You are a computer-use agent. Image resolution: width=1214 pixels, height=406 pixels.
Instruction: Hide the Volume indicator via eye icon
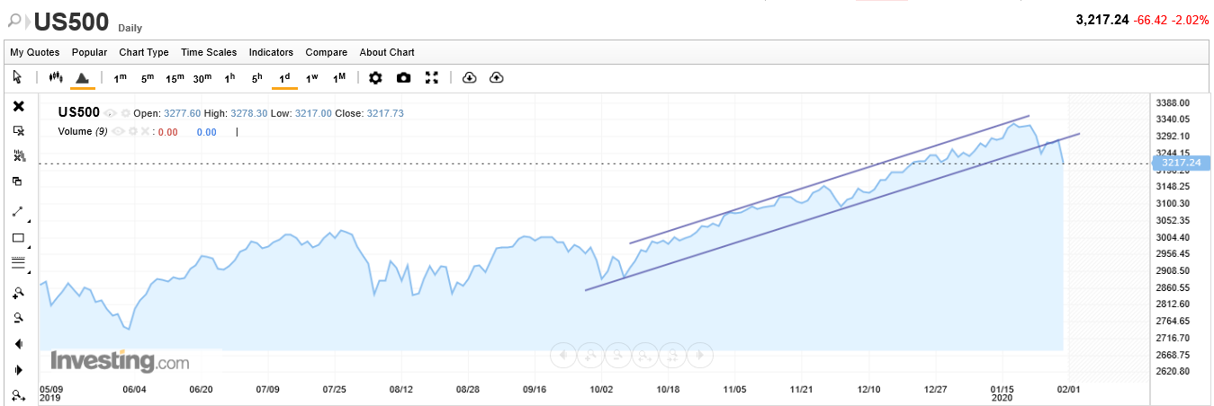[119, 132]
